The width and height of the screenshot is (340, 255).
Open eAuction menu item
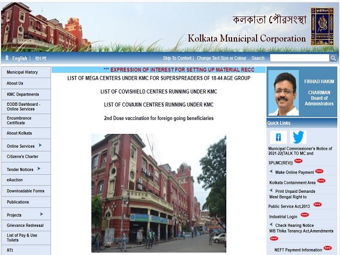tap(26, 180)
